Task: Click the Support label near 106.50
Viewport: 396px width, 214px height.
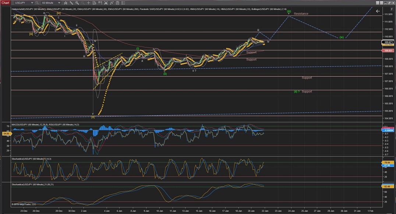Action: click(x=307, y=92)
